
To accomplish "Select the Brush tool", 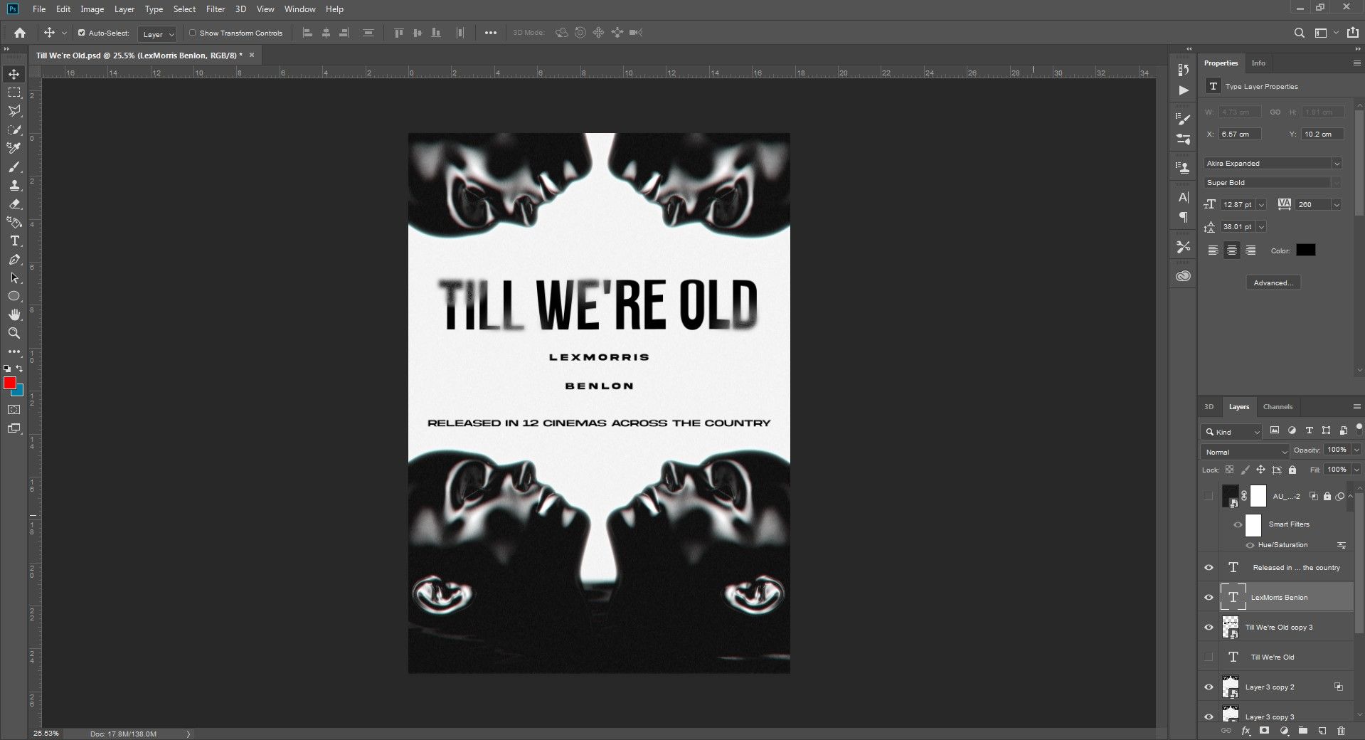I will tap(14, 166).
